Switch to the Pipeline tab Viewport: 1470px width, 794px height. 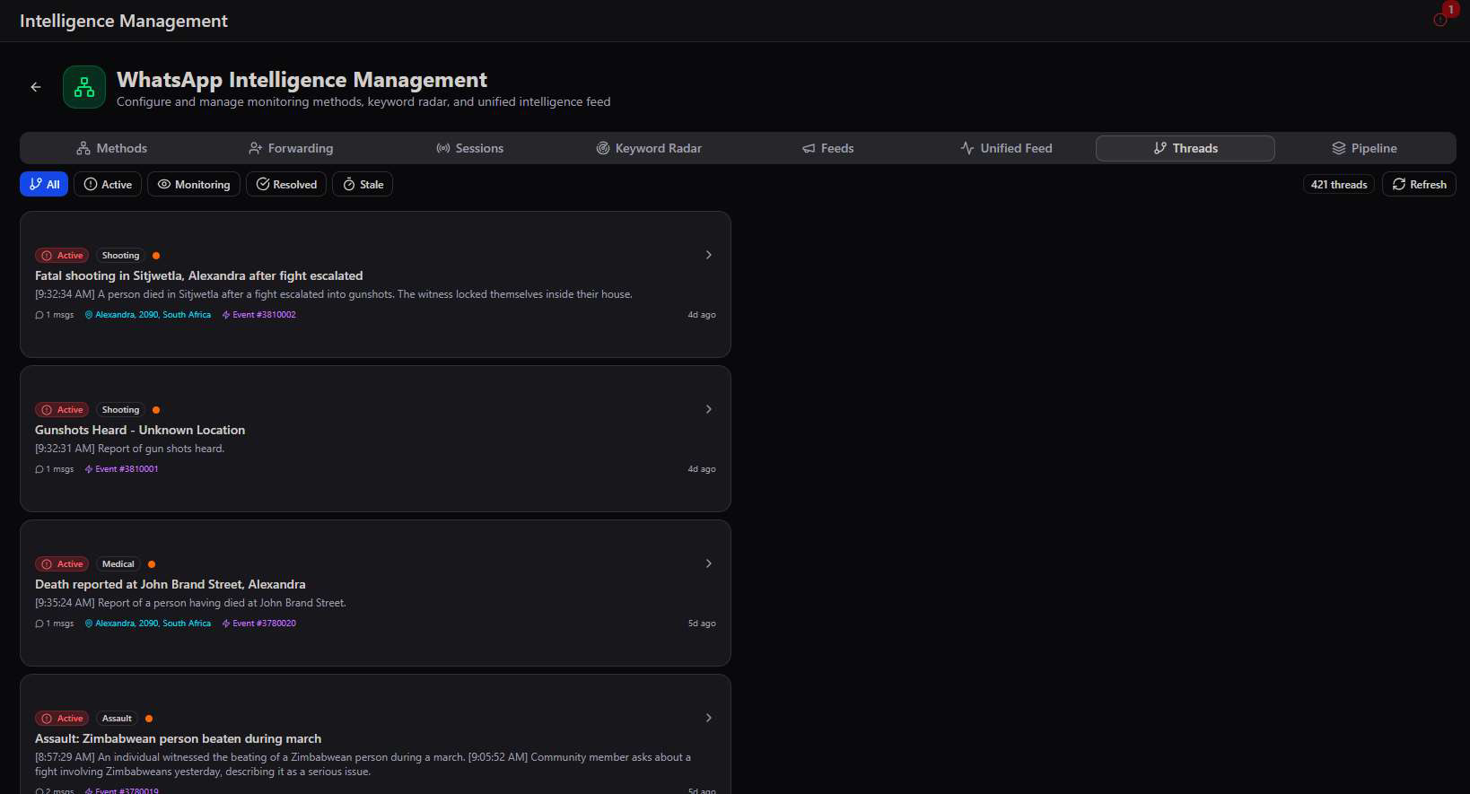(x=1364, y=148)
